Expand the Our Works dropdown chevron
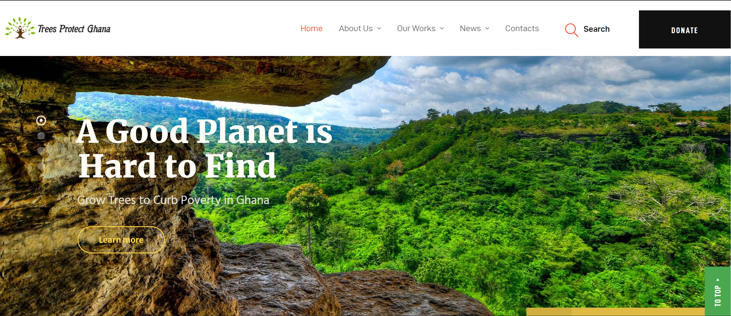731x316 pixels. coord(442,28)
